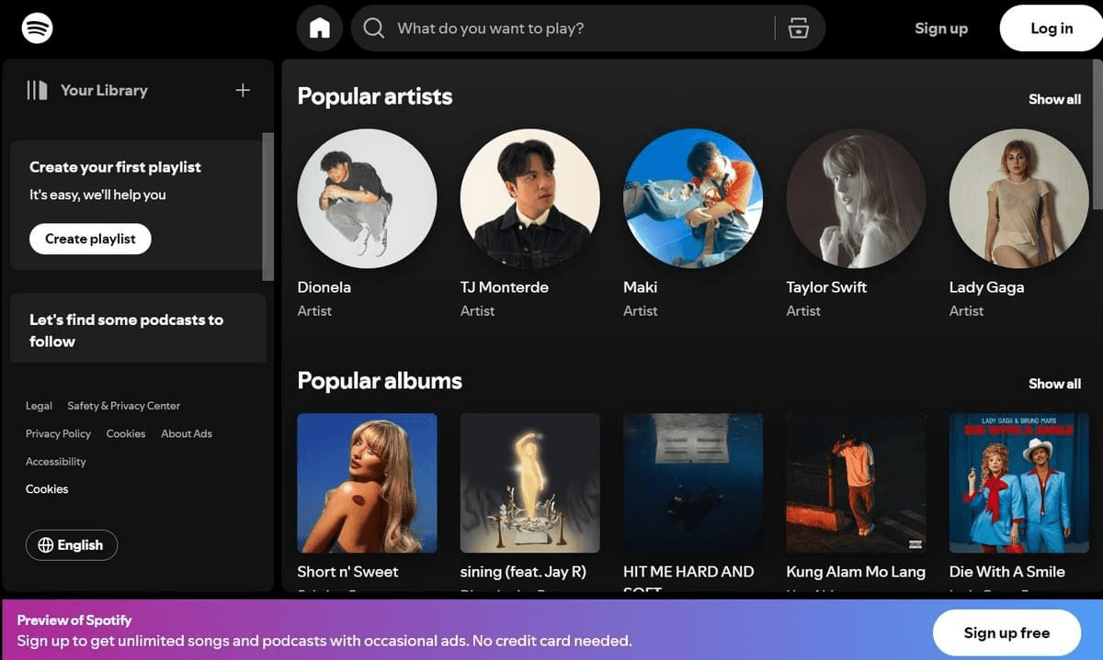Click the Sign up free button
Image resolution: width=1103 pixels, height=660 pixels.
(1006, 632)
